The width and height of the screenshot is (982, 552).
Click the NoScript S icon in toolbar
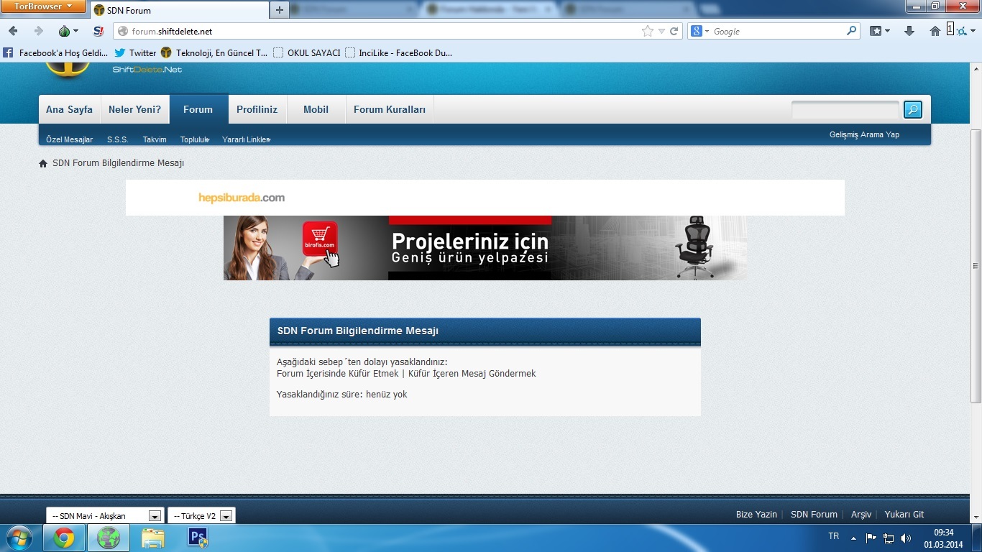point(98,31)
